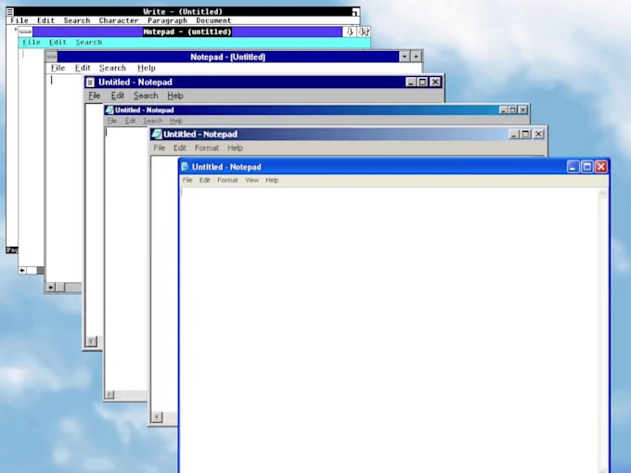Open Document menu in the Write window
Viewport: 631px width, 473px height.
pyautogui.click(x=213, y=20)
